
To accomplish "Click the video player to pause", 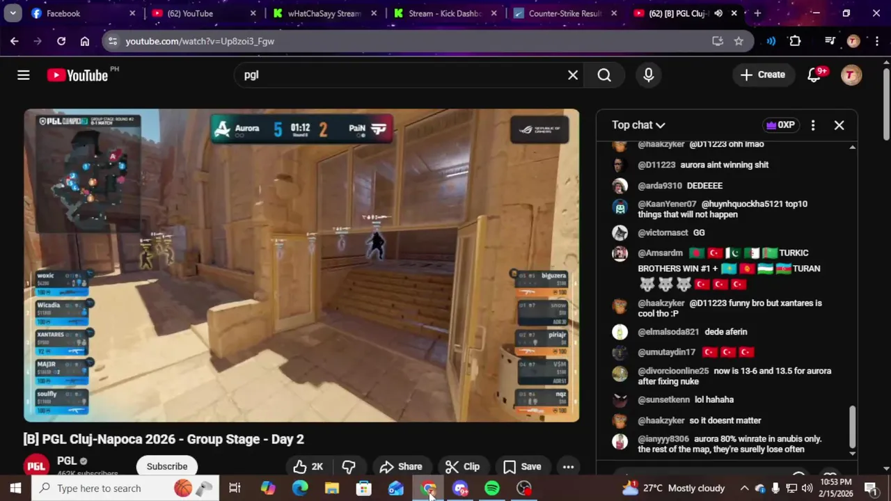I will 301,265.
